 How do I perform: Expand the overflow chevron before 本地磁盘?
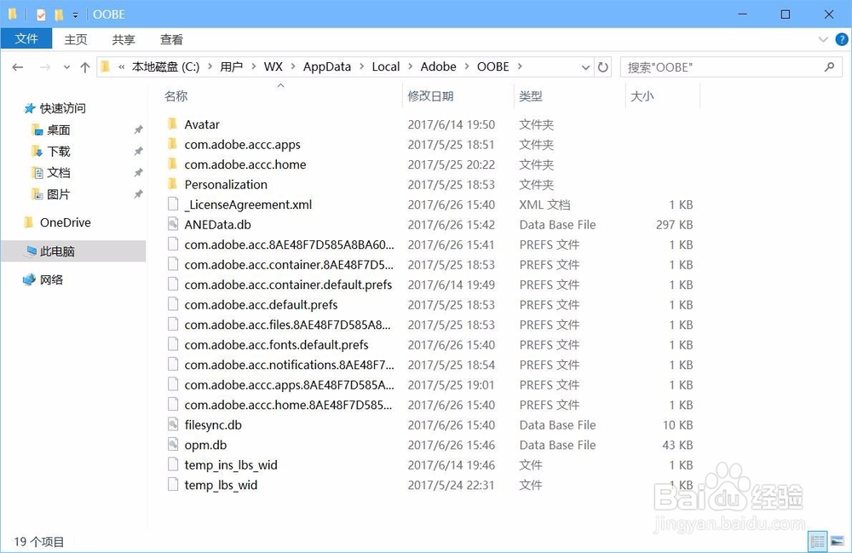pyautogui.click(x=121, y=66)
